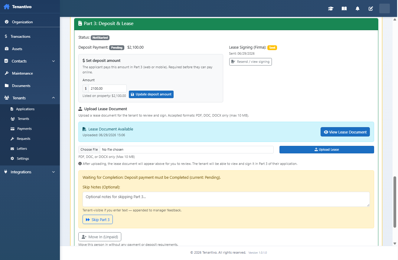
Task: Open the user avatar in top bar
Action: tap(384, 8)
